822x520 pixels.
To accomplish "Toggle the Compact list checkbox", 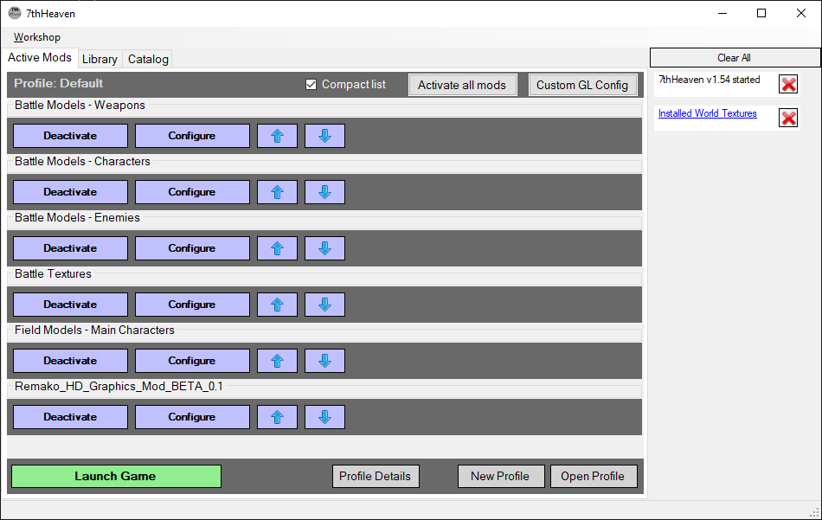I will pos(311,85).
